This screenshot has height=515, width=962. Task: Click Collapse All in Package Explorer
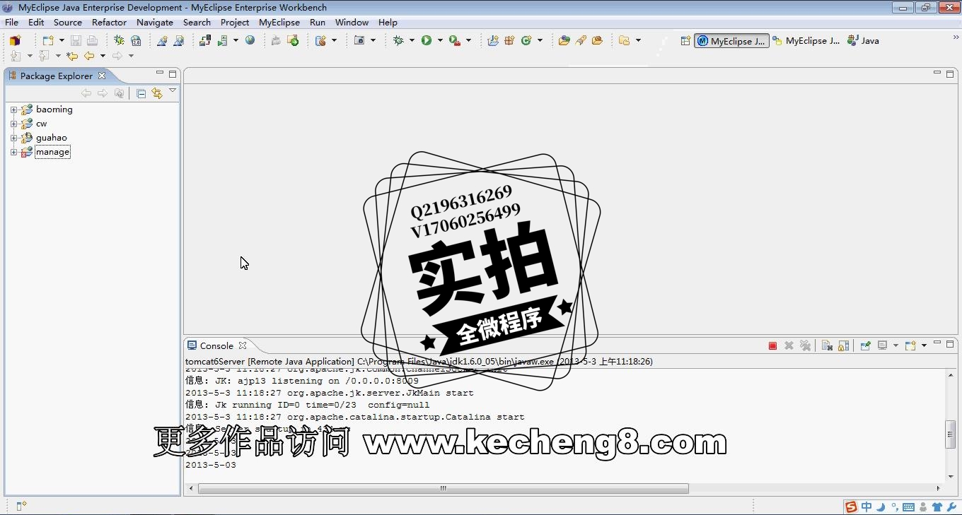[x=141, y=93]
